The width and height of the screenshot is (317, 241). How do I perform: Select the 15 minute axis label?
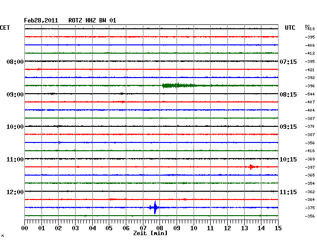[278, 228]
